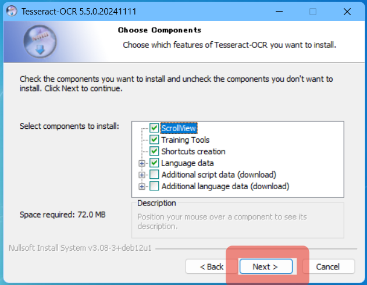Uncheck the Training Tools checkbox
Image resolution: width=367 pixels, height=285 pixels.
[x=154, y=140]
